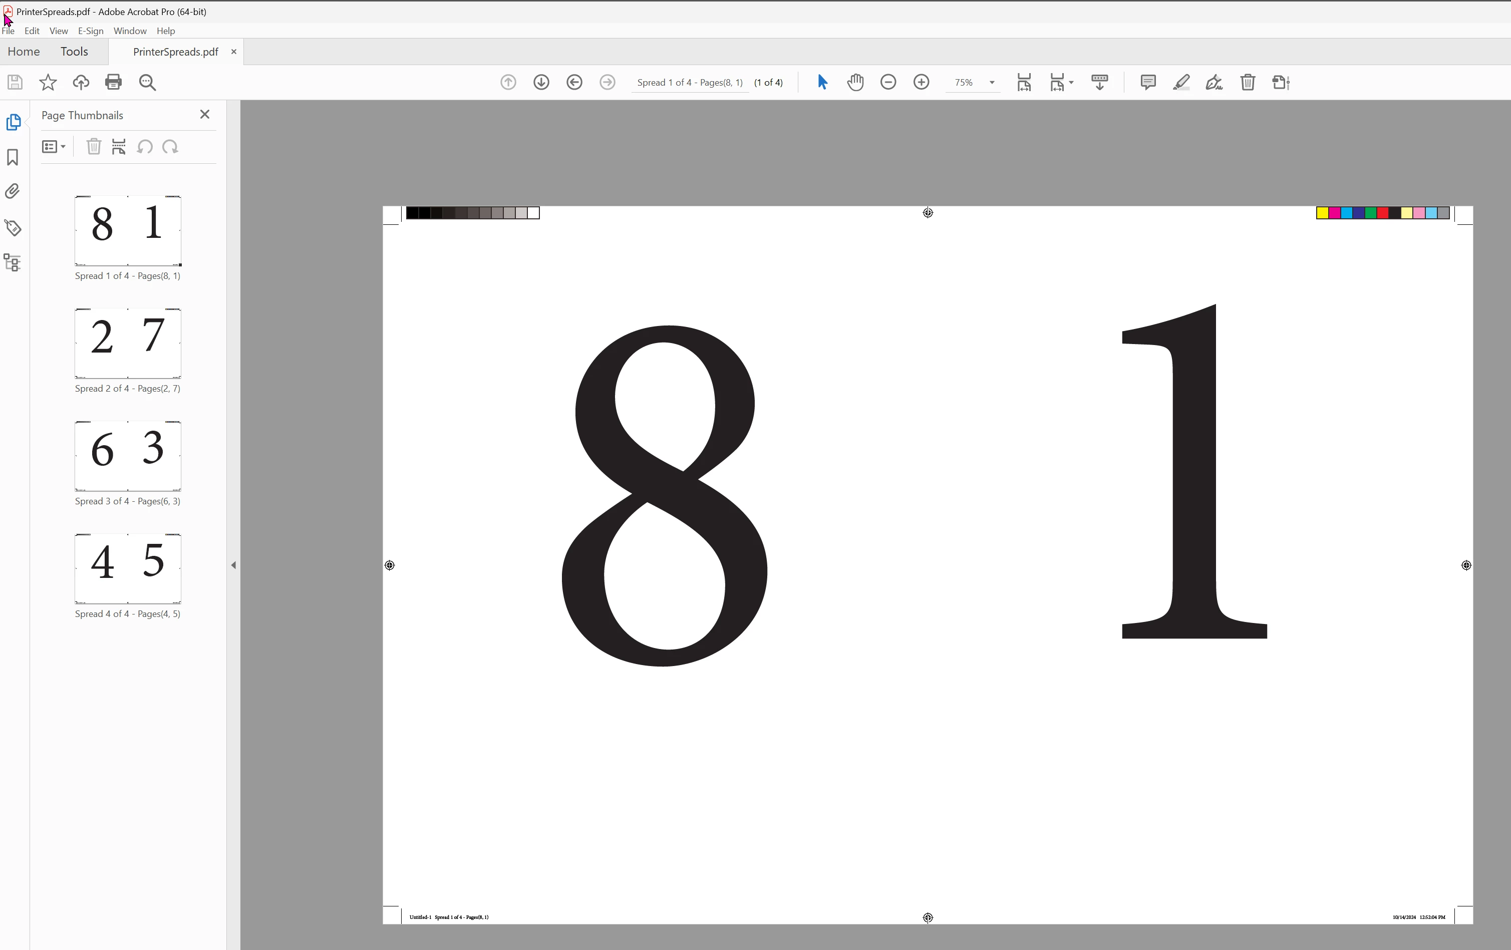Open the View menu
This screenshot has width=1511, height=950.
pos(59,31)
